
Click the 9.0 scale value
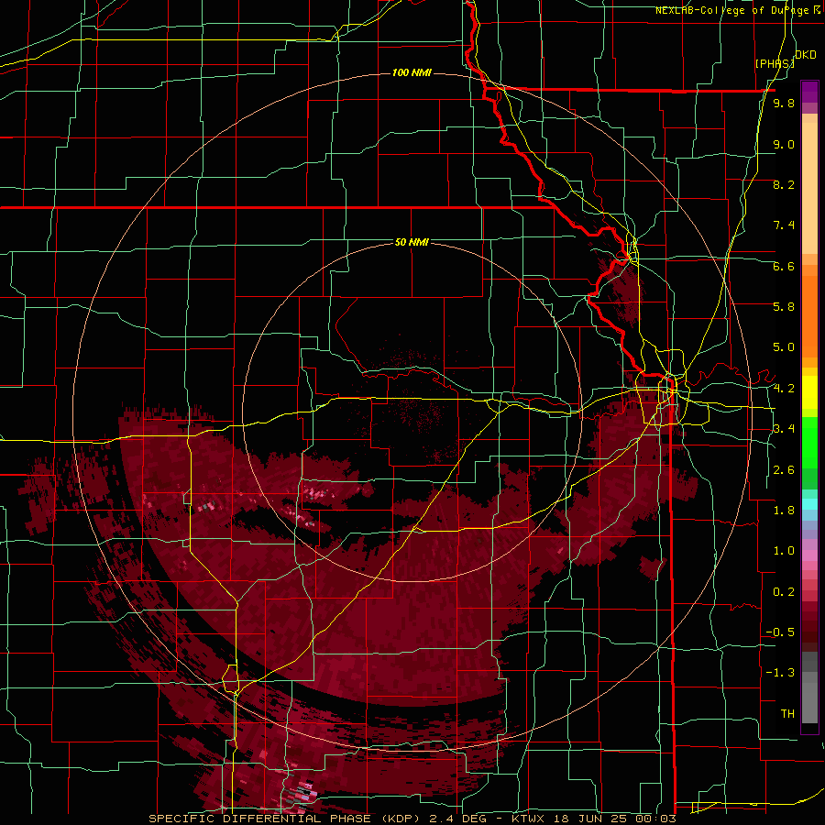[x=784, y=144]
